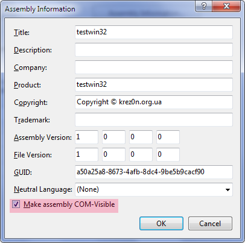Click the Assembly Version major field
This screenshot has width=245, height=243.
(86, 137)
